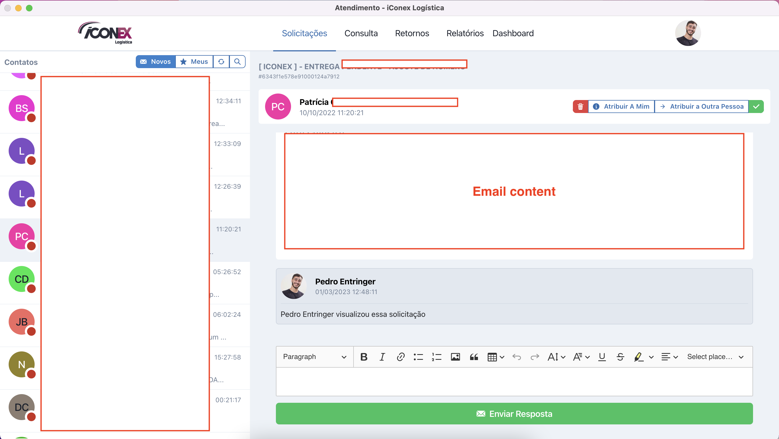Open the text alignment dropdown

coord(669,357)
